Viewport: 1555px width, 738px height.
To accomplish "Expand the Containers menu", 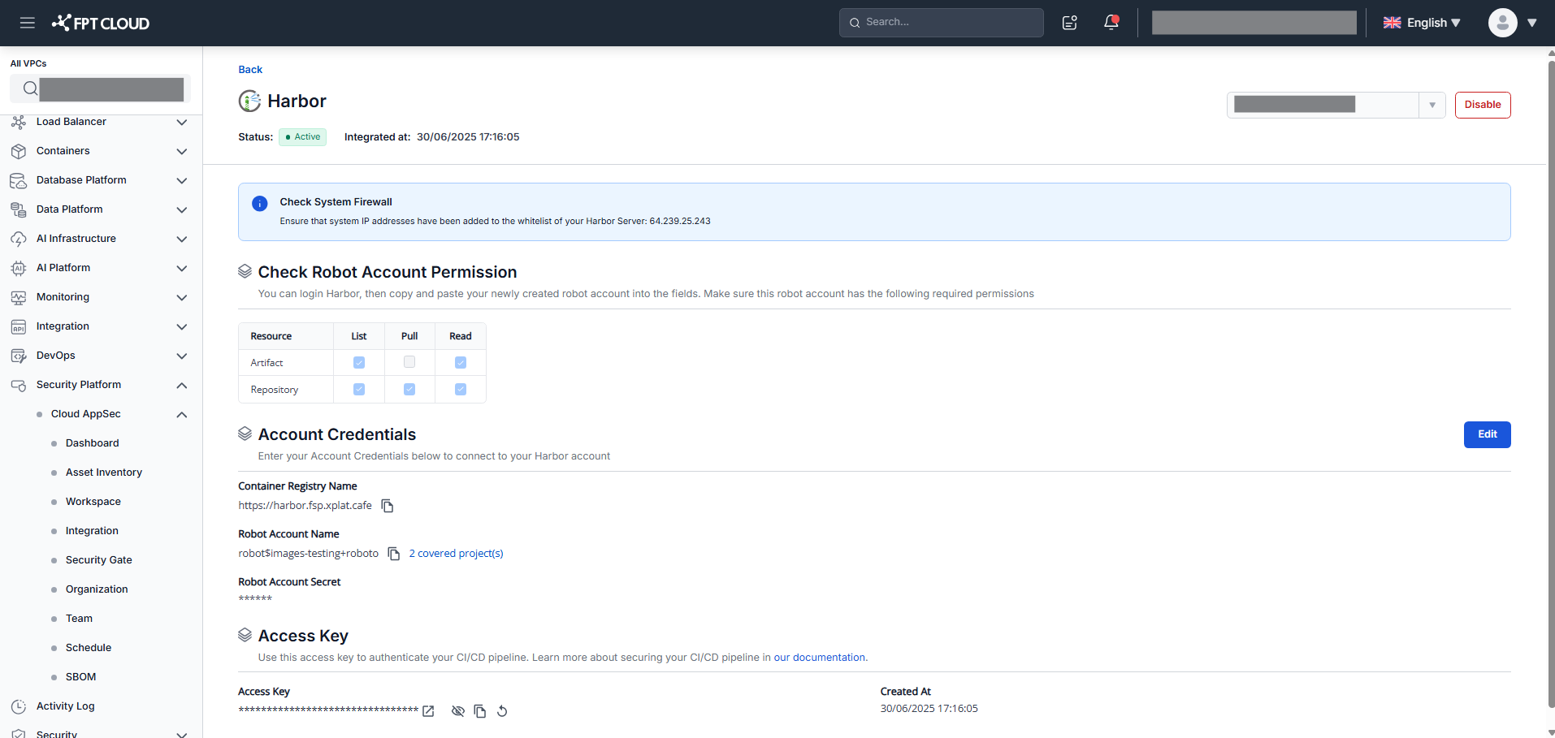I will coord(182,152).
